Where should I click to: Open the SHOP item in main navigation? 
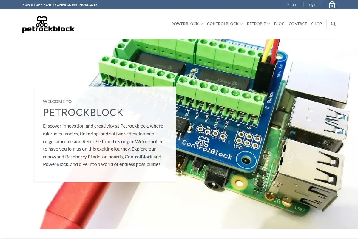317,24
